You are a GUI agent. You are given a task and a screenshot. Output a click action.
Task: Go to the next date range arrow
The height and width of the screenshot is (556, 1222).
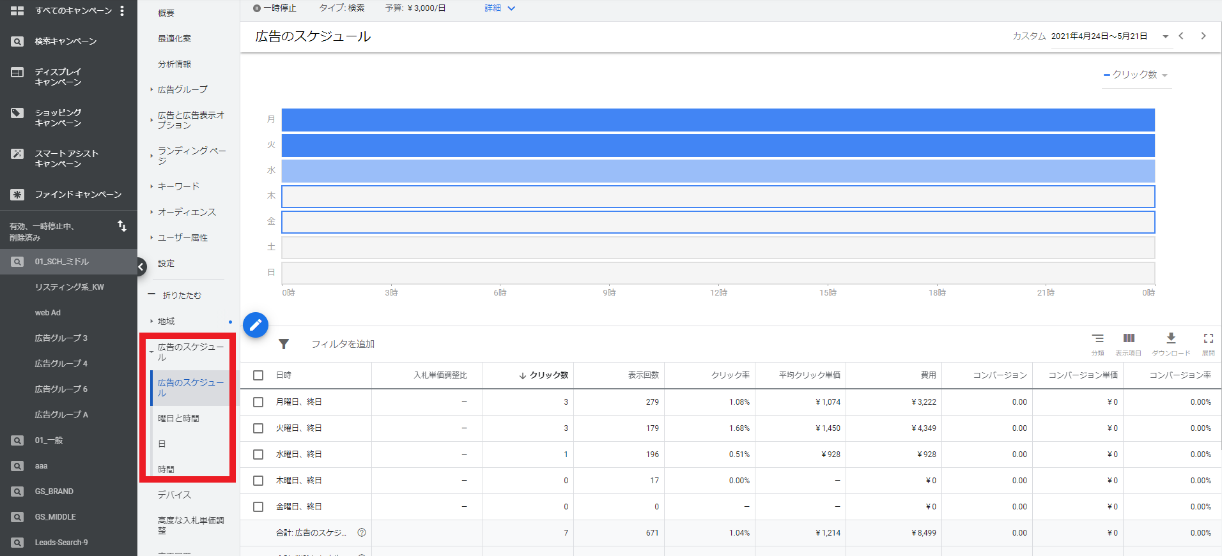[1203, 36]
